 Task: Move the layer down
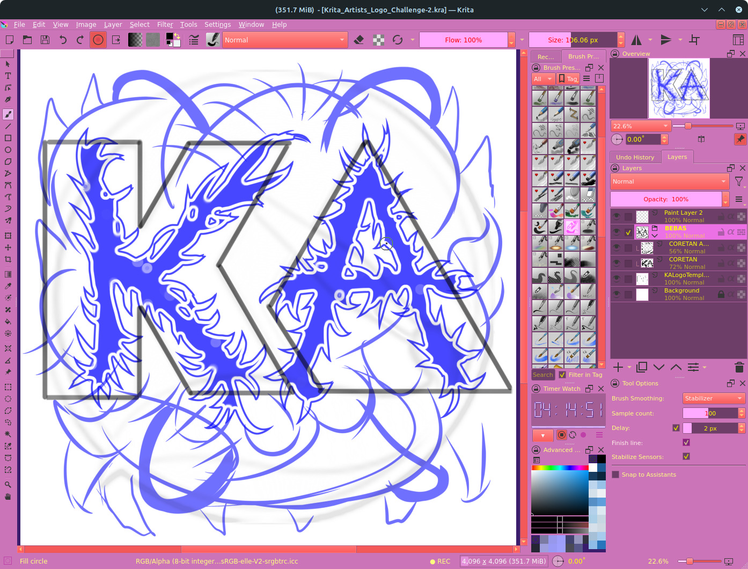659,367
